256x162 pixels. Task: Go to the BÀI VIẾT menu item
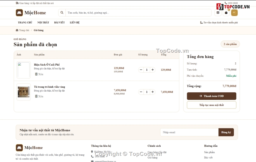60,22
